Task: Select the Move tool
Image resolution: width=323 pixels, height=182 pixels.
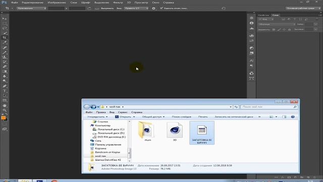Action: tap(5, 19)
